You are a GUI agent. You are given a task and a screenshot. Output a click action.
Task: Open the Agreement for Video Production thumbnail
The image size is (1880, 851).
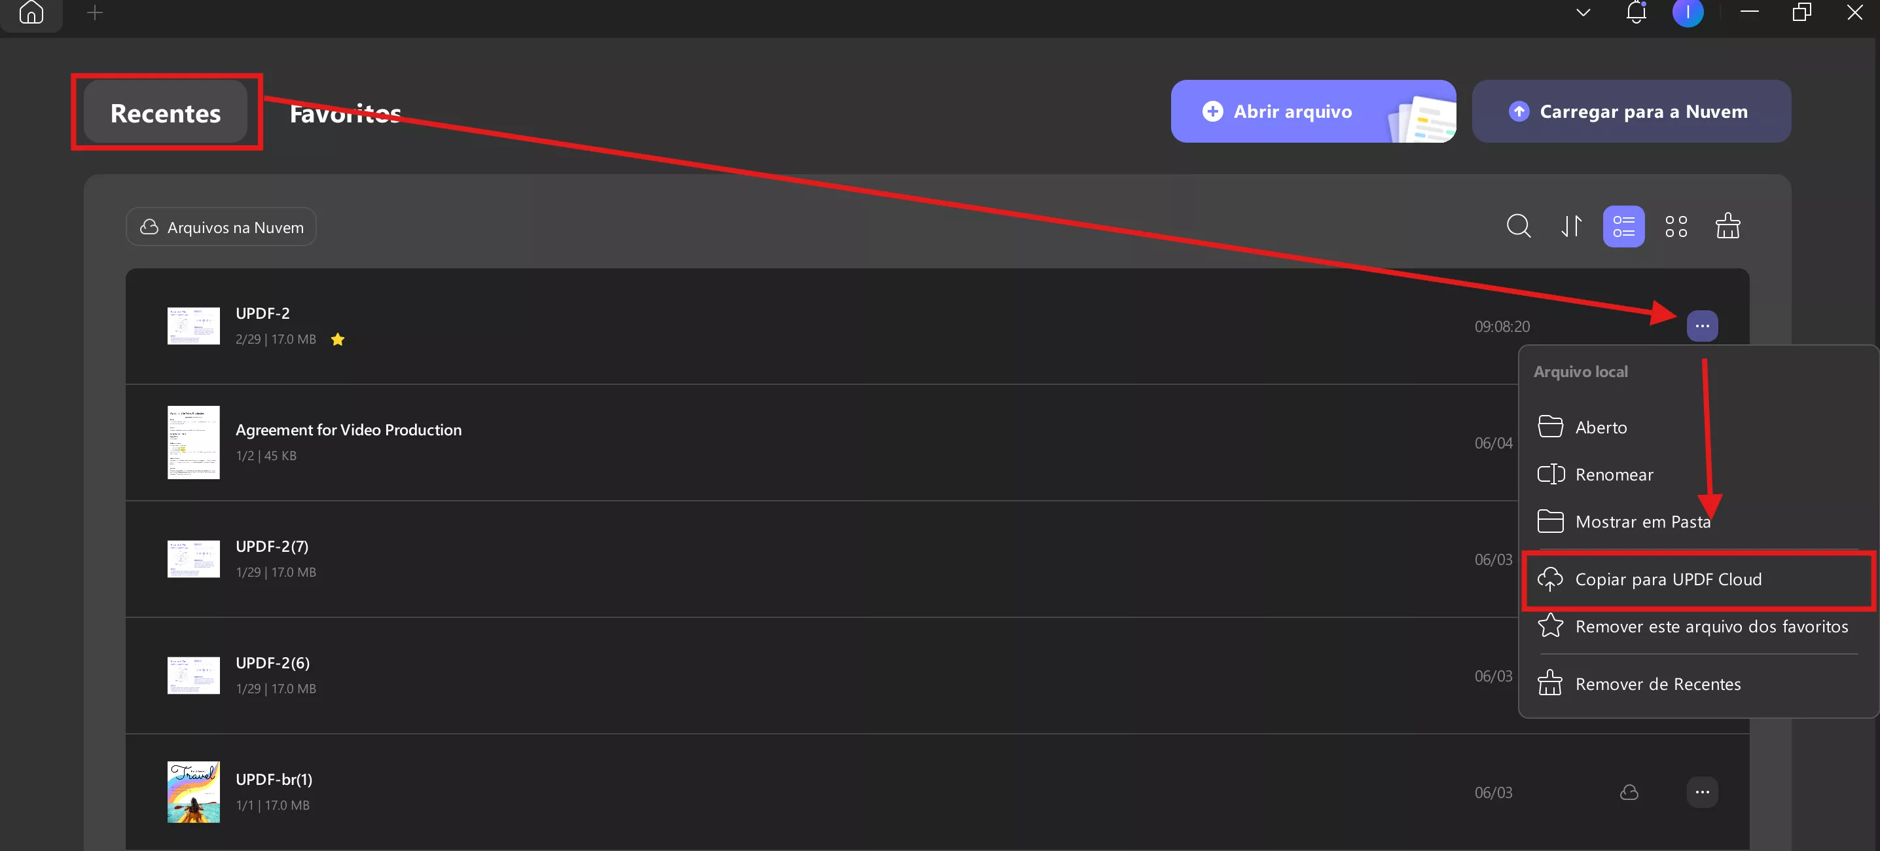pyautogui.click(x=193, y=443)
